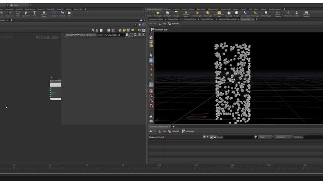
Task: Click the sphere1 node in viewer path
Action: [x=174, y=24]
